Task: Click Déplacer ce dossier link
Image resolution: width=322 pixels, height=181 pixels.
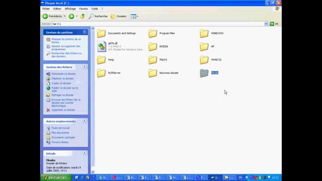Action: click(62, 79)
